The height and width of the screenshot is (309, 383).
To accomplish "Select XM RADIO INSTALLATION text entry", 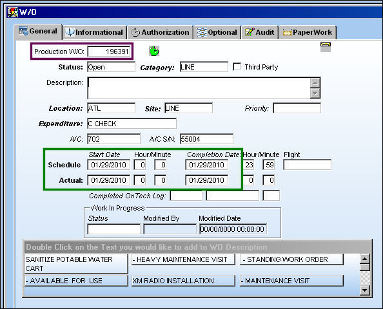I will [x=183, y=281].
